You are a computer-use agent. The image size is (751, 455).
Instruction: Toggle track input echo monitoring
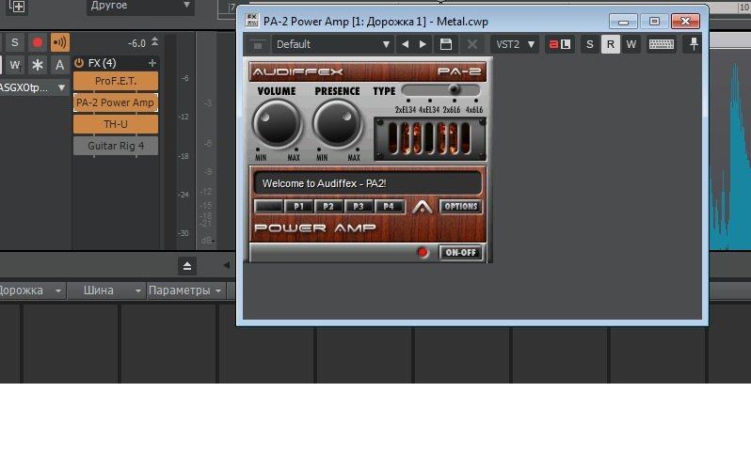click(60, 42)
